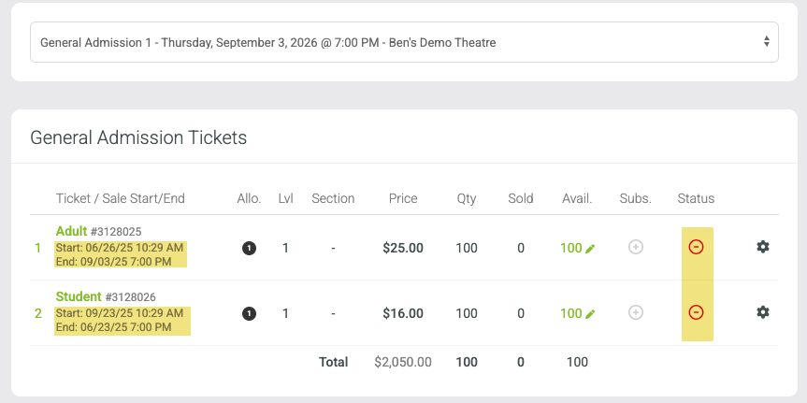This screenshot has height=403, width=807.
Task: Toggle red status icon for Student ticket
Action: (696, 312)
